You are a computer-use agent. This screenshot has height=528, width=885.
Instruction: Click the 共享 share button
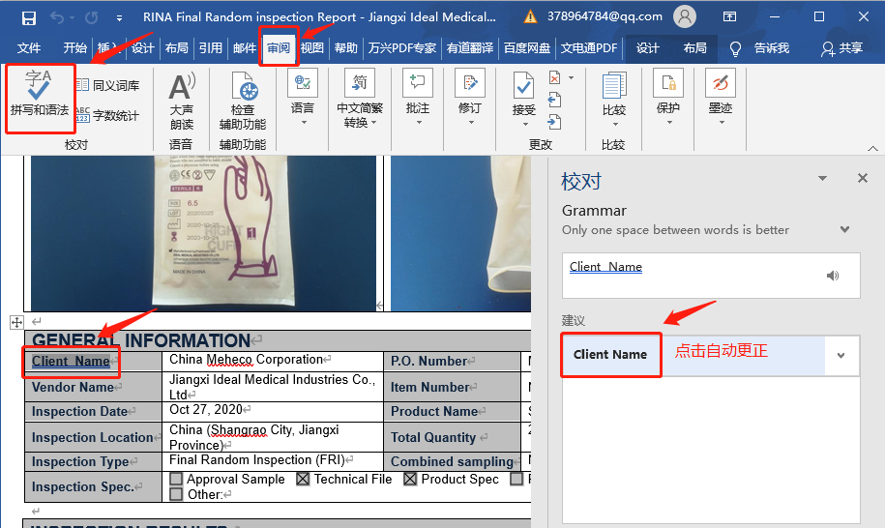coord(842,48)
